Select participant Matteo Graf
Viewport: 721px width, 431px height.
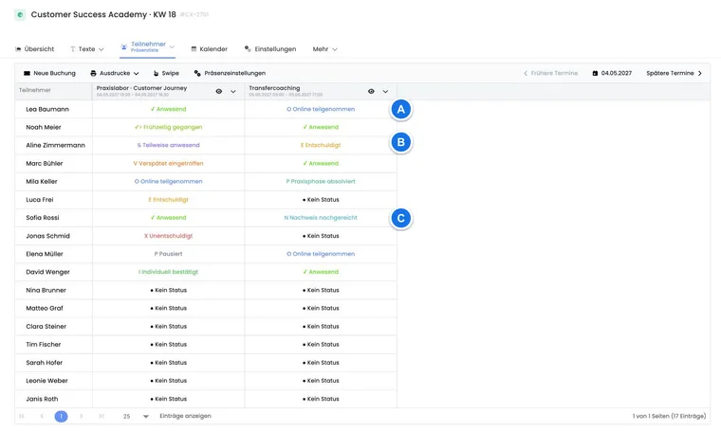click(45, 308)
